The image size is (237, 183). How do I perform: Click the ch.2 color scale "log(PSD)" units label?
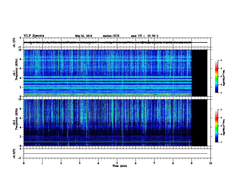pyautogui.click(x=224, y=127)
